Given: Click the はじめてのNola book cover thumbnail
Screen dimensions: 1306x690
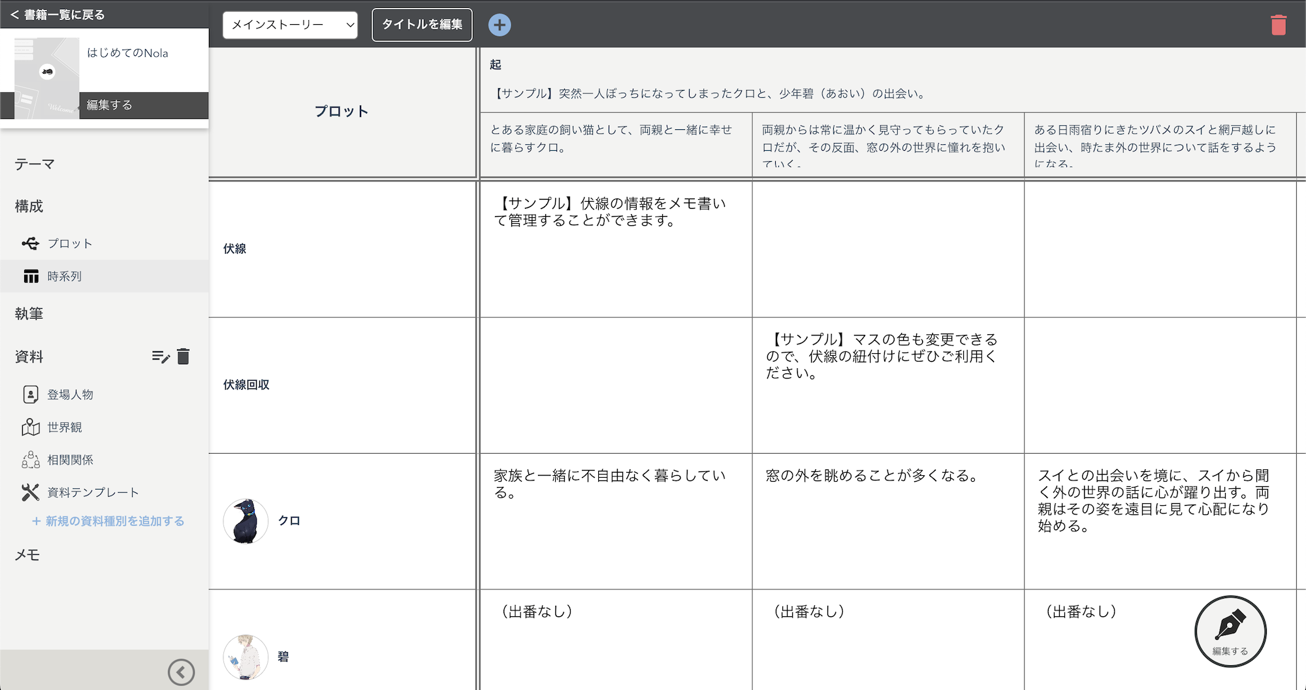Looking at the screenshot, I should pos(47,78).
